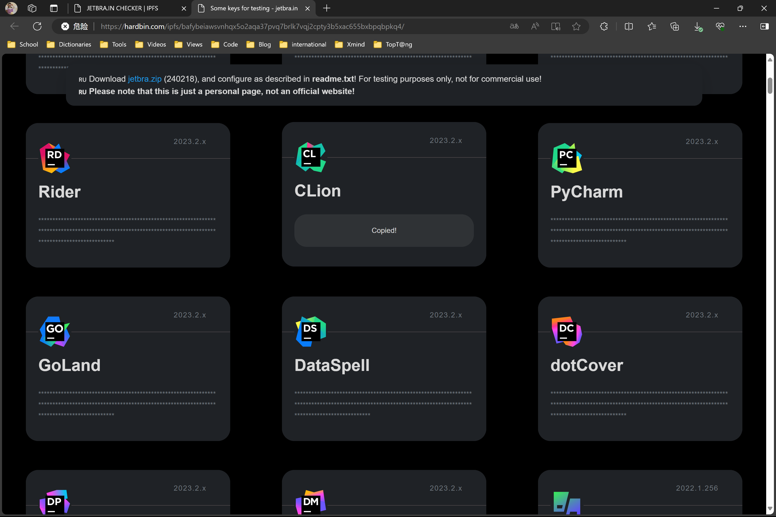Open the TopT@ng bookmarks folder
This screenshot has width=776, height=517.
coord(393,44)
